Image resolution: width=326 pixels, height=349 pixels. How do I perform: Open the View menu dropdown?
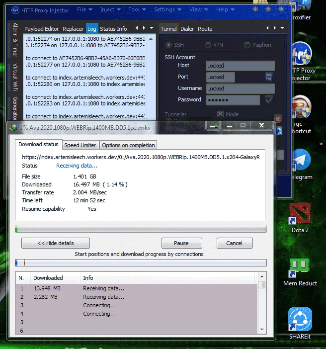pyautogui.click(x=199, y=9)
